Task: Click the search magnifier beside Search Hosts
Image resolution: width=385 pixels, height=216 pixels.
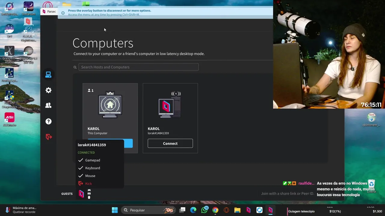Action: 75,67
